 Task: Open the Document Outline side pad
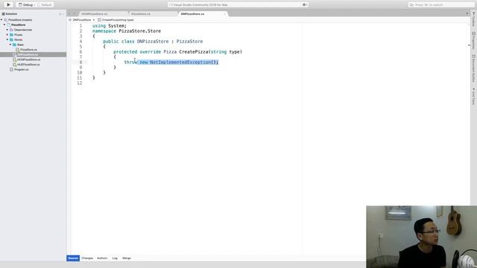[474, 68]
